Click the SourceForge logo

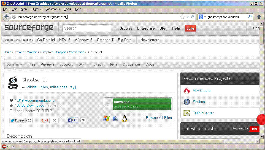coord(29,28)
